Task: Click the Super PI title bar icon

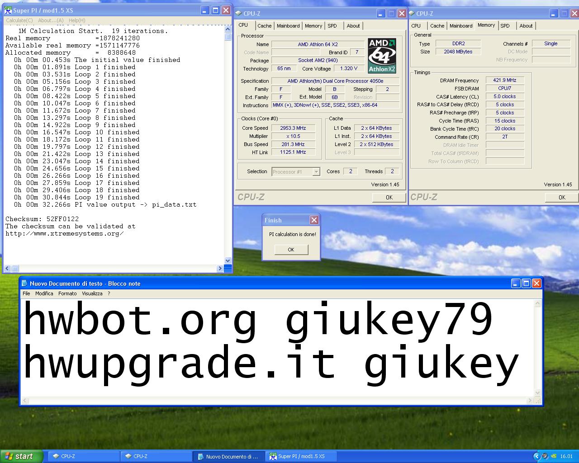Action: 8,10
